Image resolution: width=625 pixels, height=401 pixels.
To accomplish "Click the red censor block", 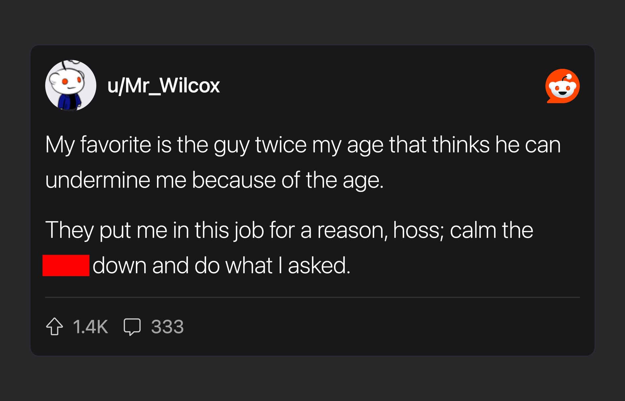I will 66,265.
